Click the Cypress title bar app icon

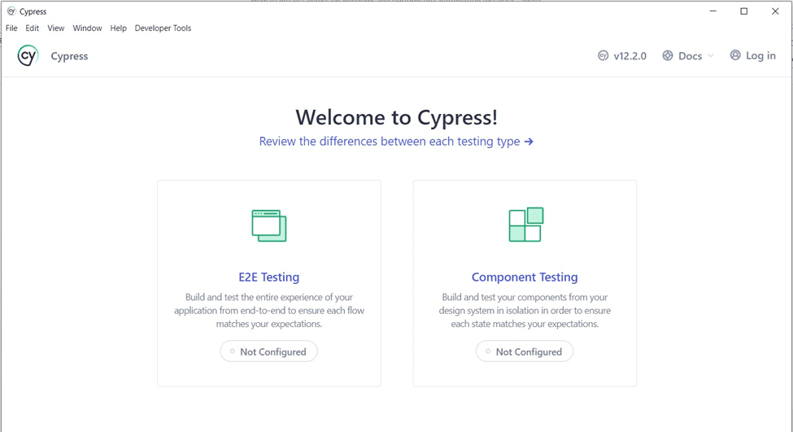11,11
